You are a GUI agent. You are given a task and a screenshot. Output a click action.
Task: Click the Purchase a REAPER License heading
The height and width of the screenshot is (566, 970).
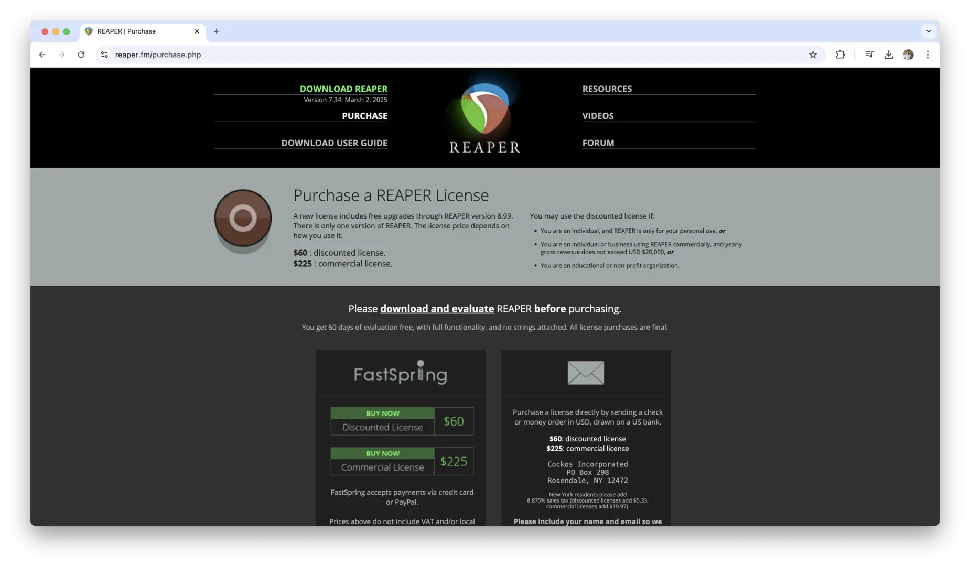tap(391, 195)
